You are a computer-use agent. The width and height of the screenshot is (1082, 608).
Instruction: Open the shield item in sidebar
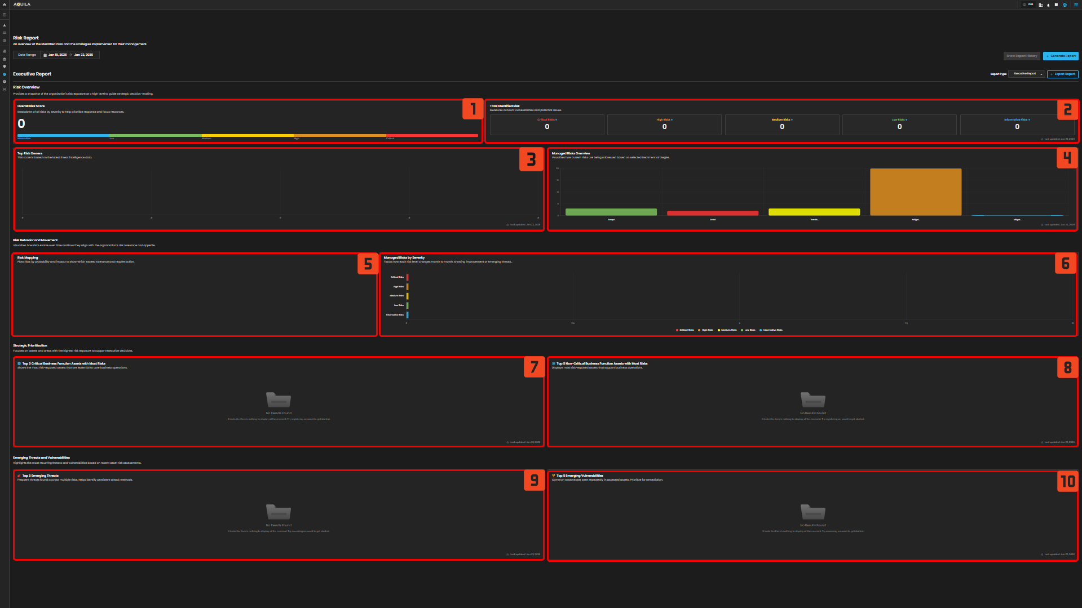pyautogui.click(x=5, y=66)
